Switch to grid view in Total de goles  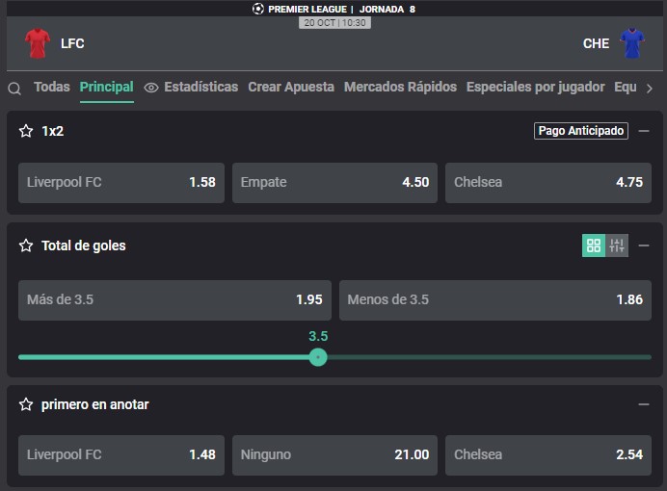pos(594,245)
